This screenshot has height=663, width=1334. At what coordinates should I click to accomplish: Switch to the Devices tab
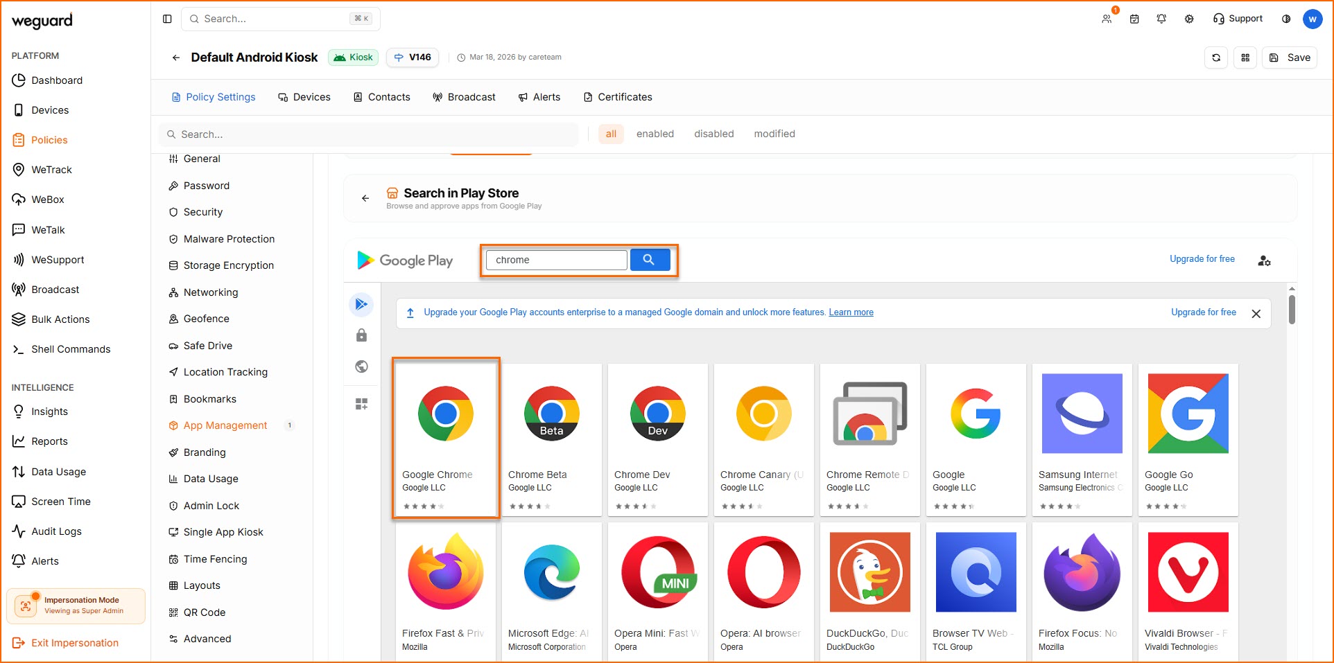coord(304,97)
